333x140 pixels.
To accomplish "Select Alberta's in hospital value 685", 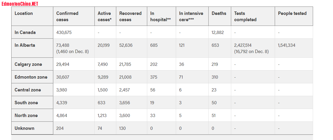I will (x=154, y=45).
